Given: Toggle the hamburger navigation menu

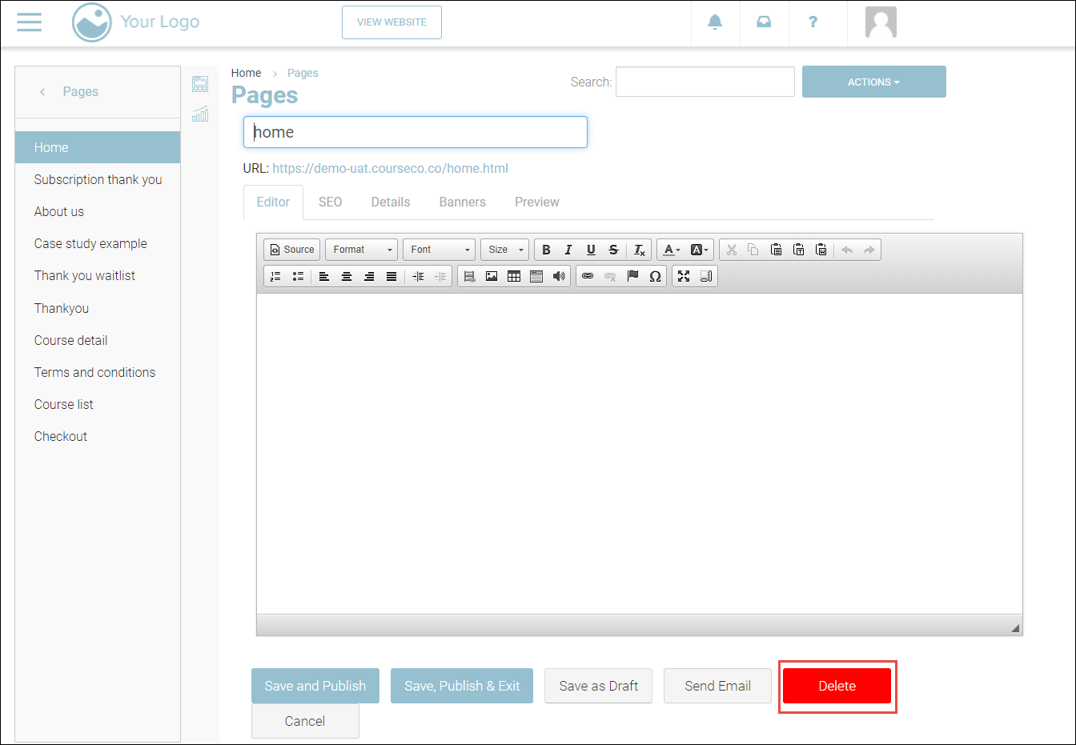Looking at the screenshot, I should (30, 22).
